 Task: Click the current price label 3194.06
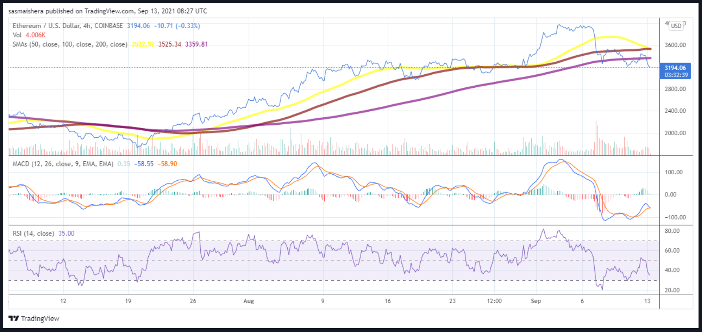[675, 68]
